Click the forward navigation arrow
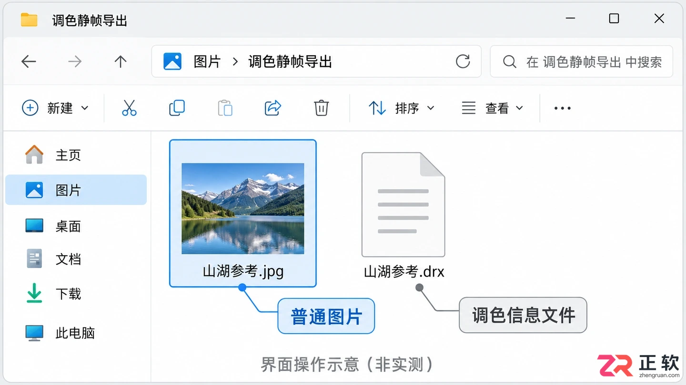 [75, 61]
